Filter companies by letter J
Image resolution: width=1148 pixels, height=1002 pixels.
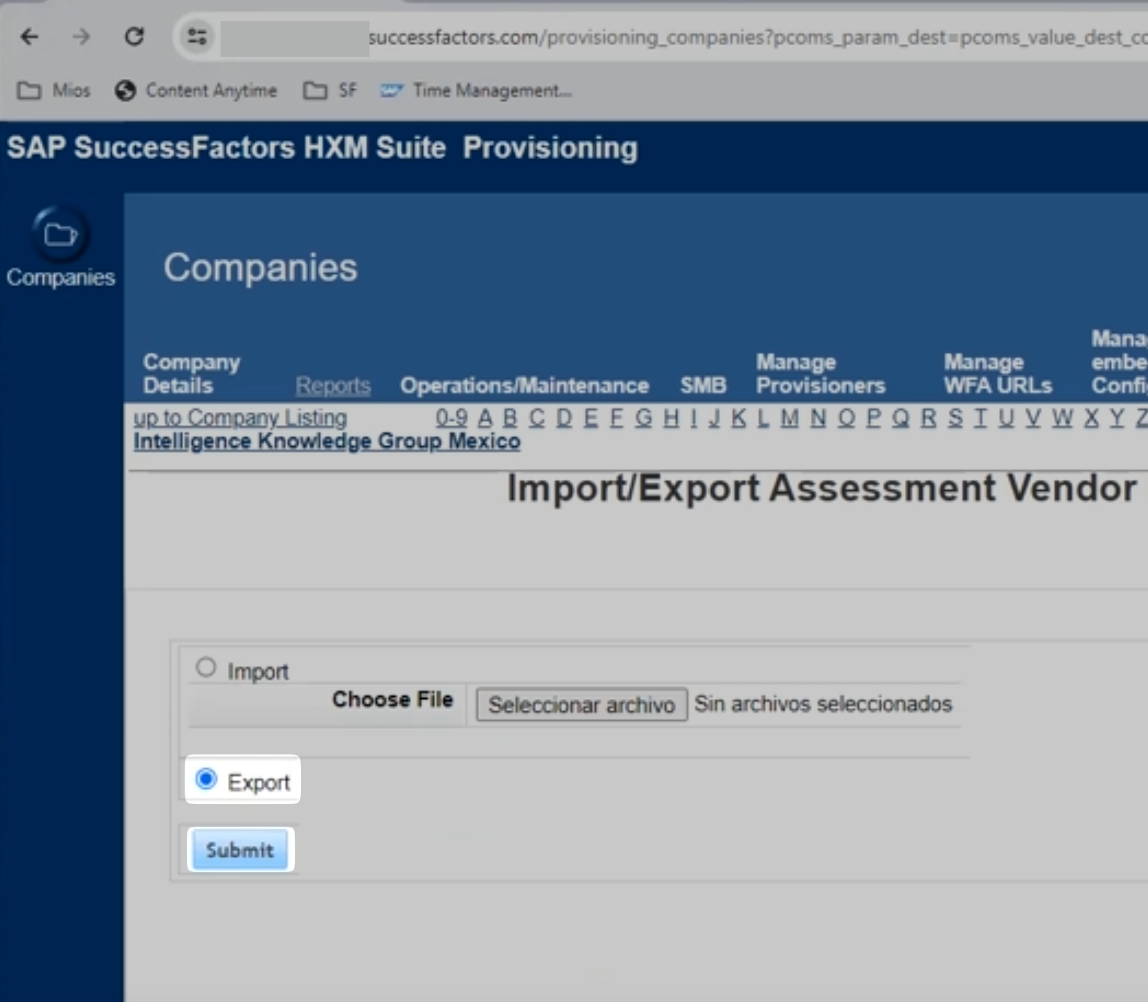click(x=714, y=418)
